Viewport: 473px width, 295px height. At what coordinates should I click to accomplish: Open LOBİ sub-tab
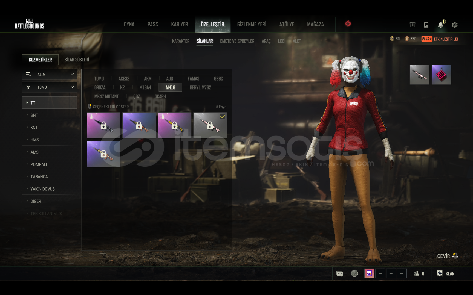(x=282, y=41)
